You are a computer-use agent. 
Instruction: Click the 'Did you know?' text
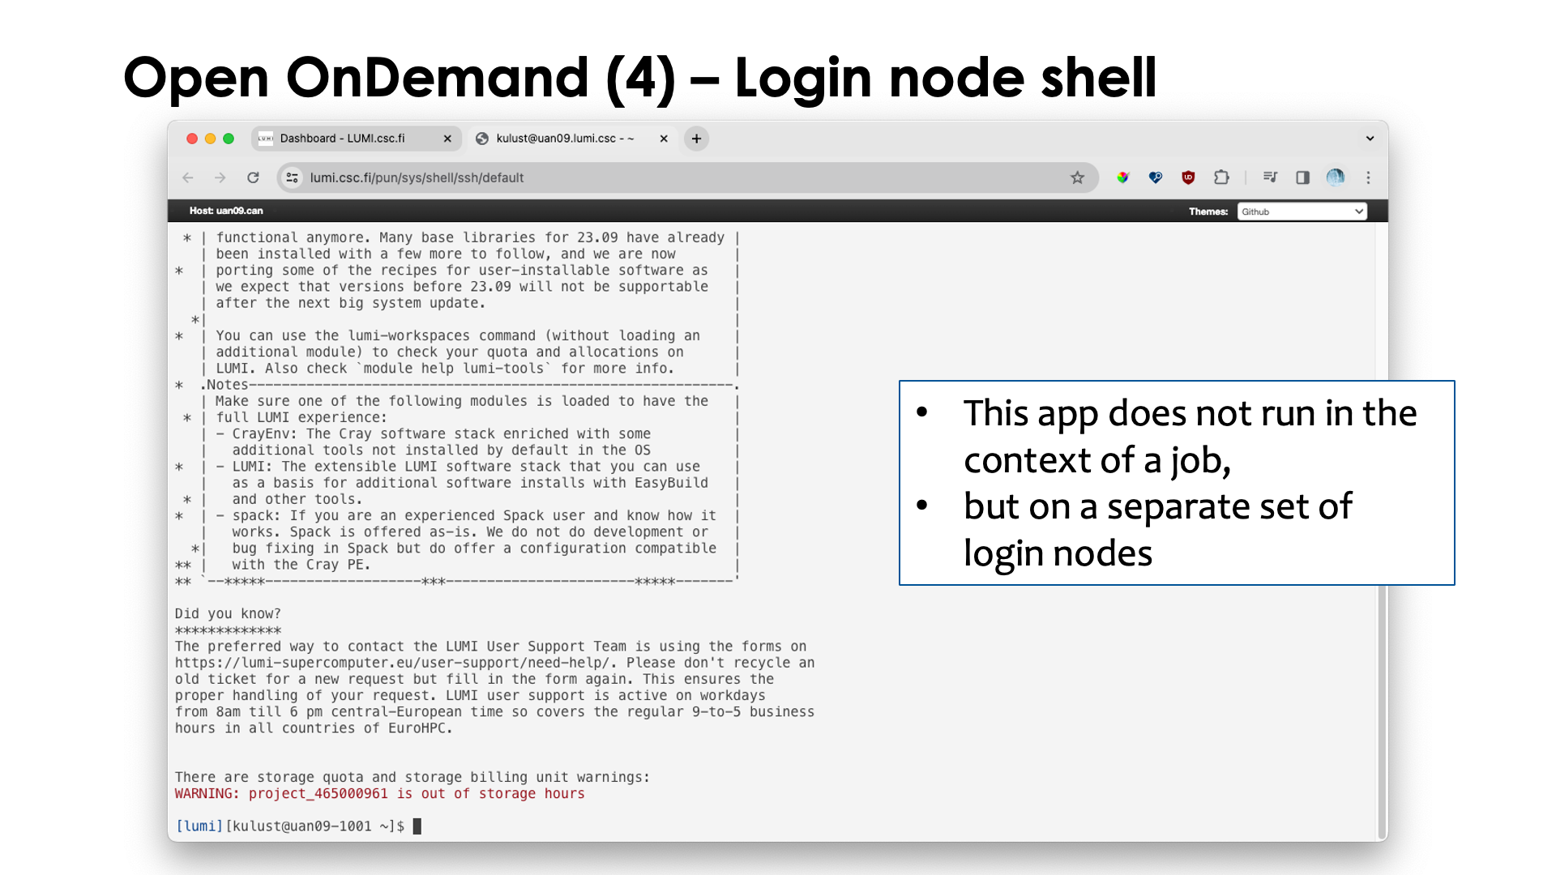pos(228,614)
